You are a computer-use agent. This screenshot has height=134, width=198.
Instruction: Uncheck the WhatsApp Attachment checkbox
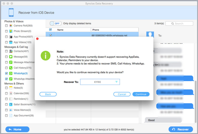coord(6,79)
